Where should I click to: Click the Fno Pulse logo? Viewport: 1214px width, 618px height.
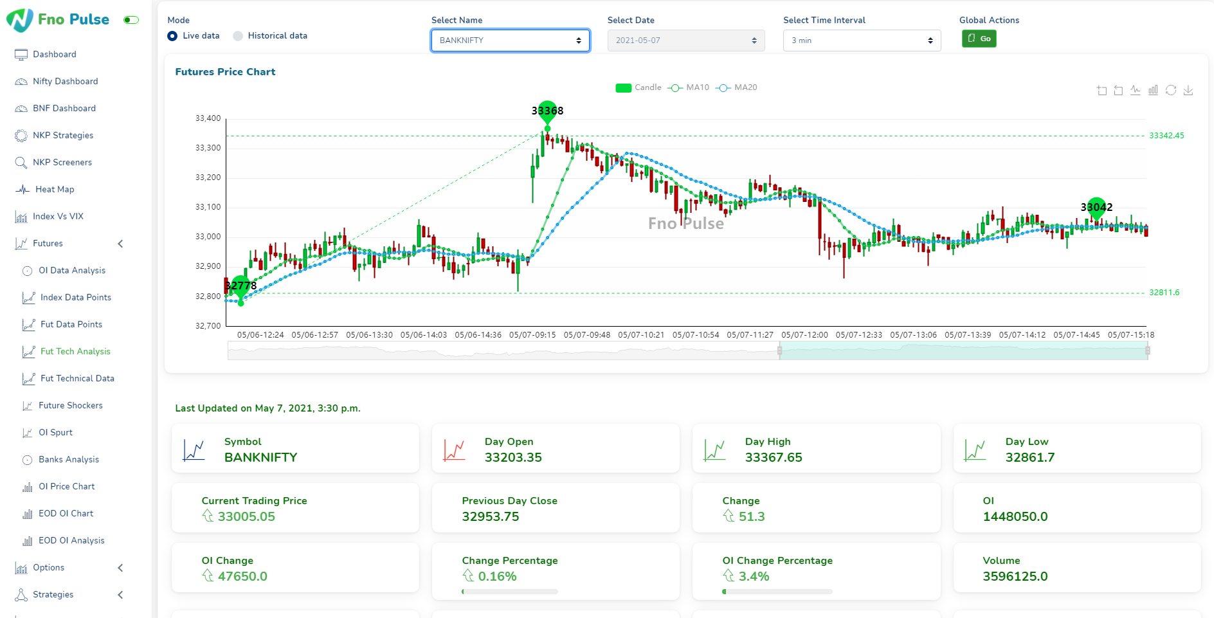[58, 20]
